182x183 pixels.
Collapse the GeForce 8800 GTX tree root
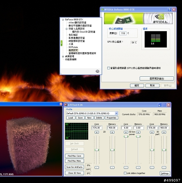pyautogui.click(x=63, y=20)
